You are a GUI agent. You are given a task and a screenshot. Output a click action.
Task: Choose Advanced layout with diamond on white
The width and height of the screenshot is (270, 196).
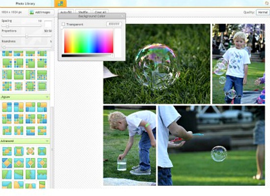coord(30,151)
